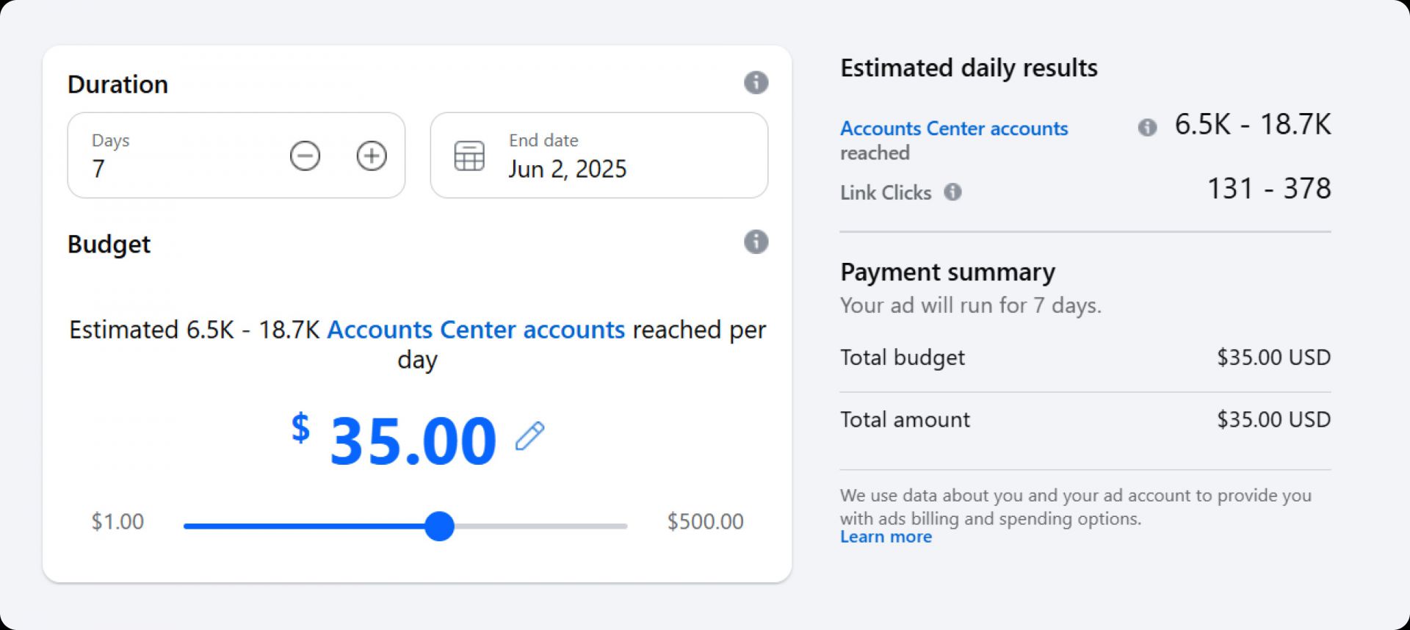
Task: Follow the Learn more link
Action: point(886,537)
